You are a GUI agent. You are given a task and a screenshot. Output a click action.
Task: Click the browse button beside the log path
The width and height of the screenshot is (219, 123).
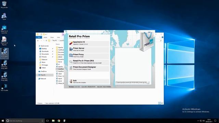[x=148, y=83]
